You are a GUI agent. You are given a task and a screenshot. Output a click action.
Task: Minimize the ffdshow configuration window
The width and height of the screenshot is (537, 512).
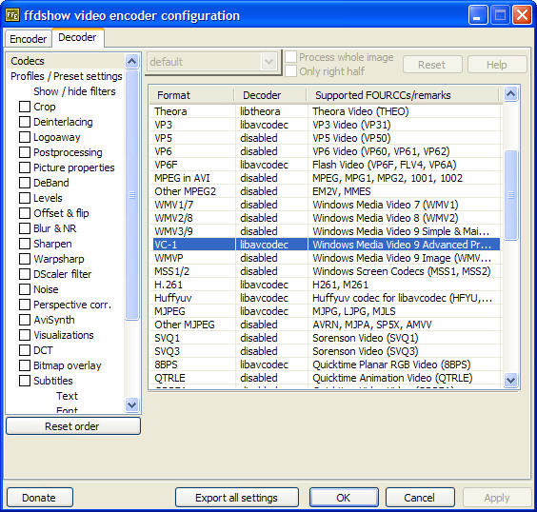(x=478, y=15)
